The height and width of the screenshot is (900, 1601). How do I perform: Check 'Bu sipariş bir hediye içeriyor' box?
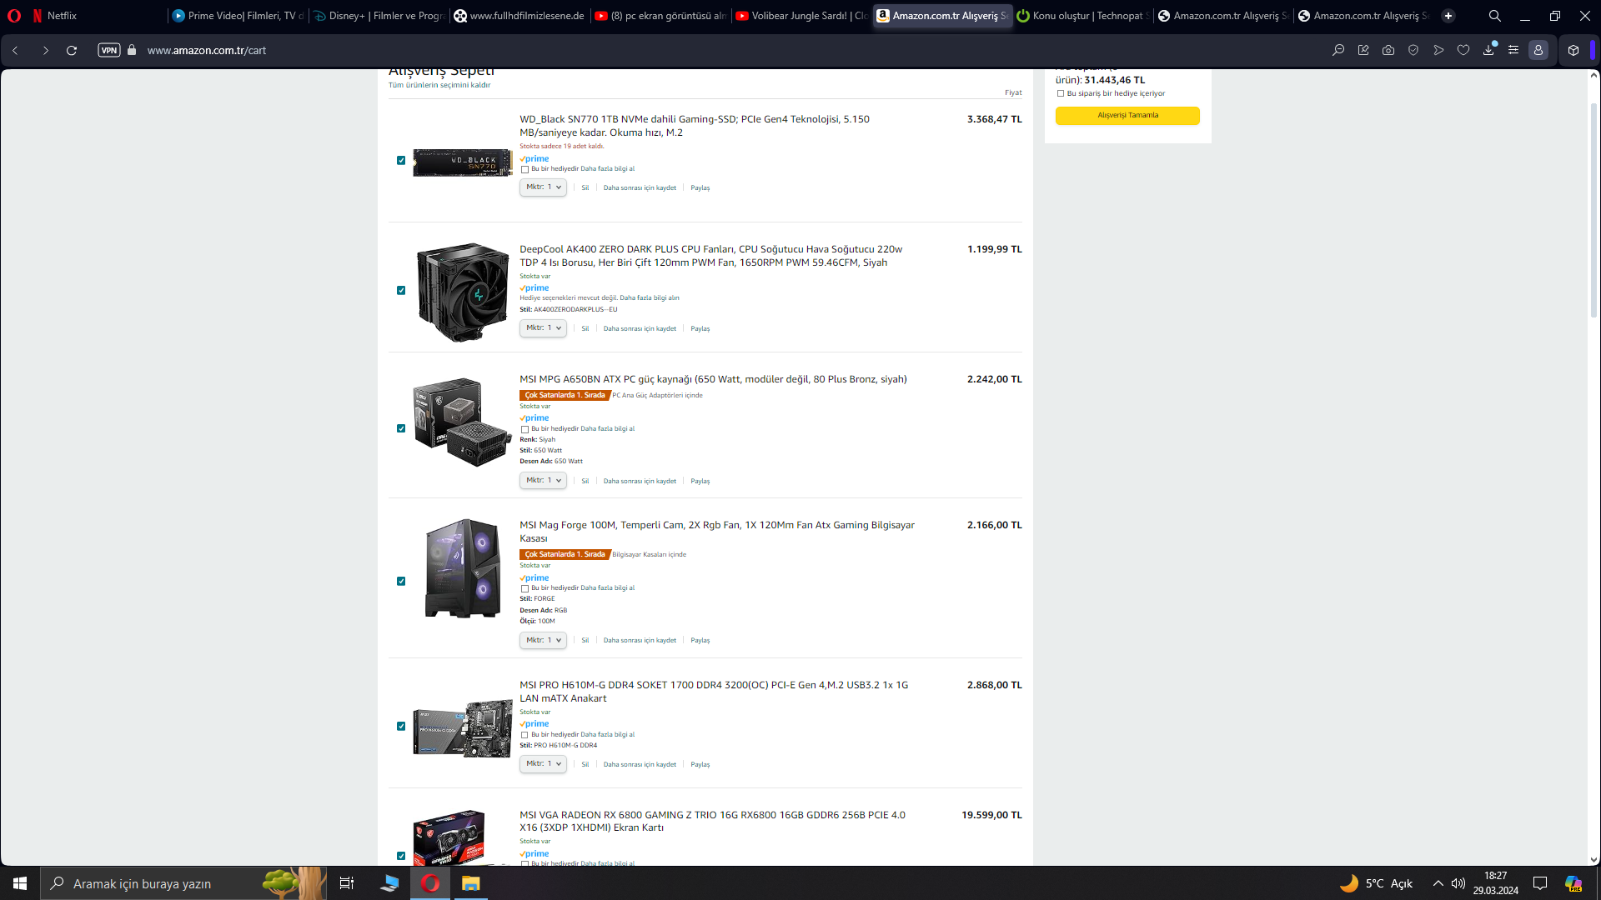[1061, 93]
